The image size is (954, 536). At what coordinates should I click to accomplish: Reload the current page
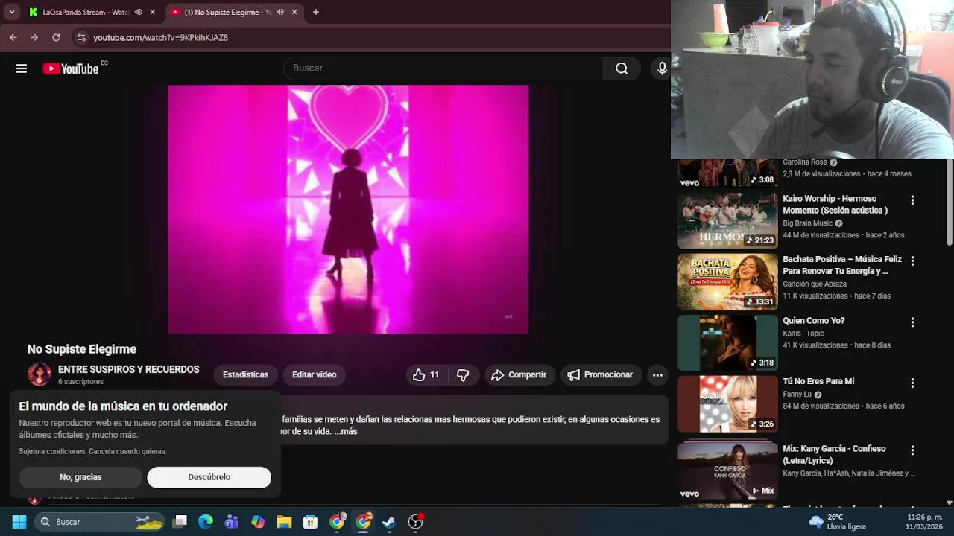56,37
